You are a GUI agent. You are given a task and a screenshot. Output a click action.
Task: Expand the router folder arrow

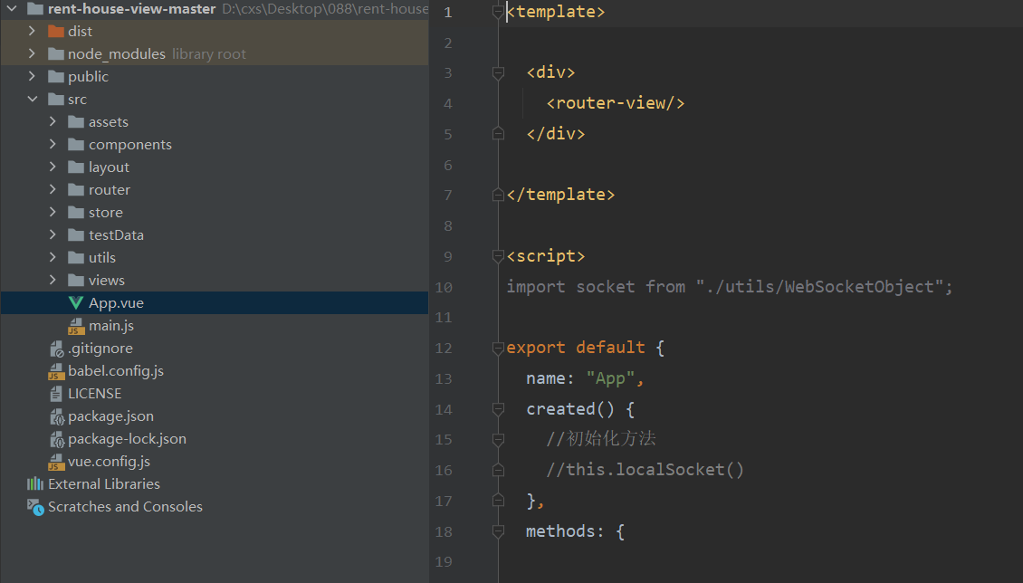(x=53, y=189)
